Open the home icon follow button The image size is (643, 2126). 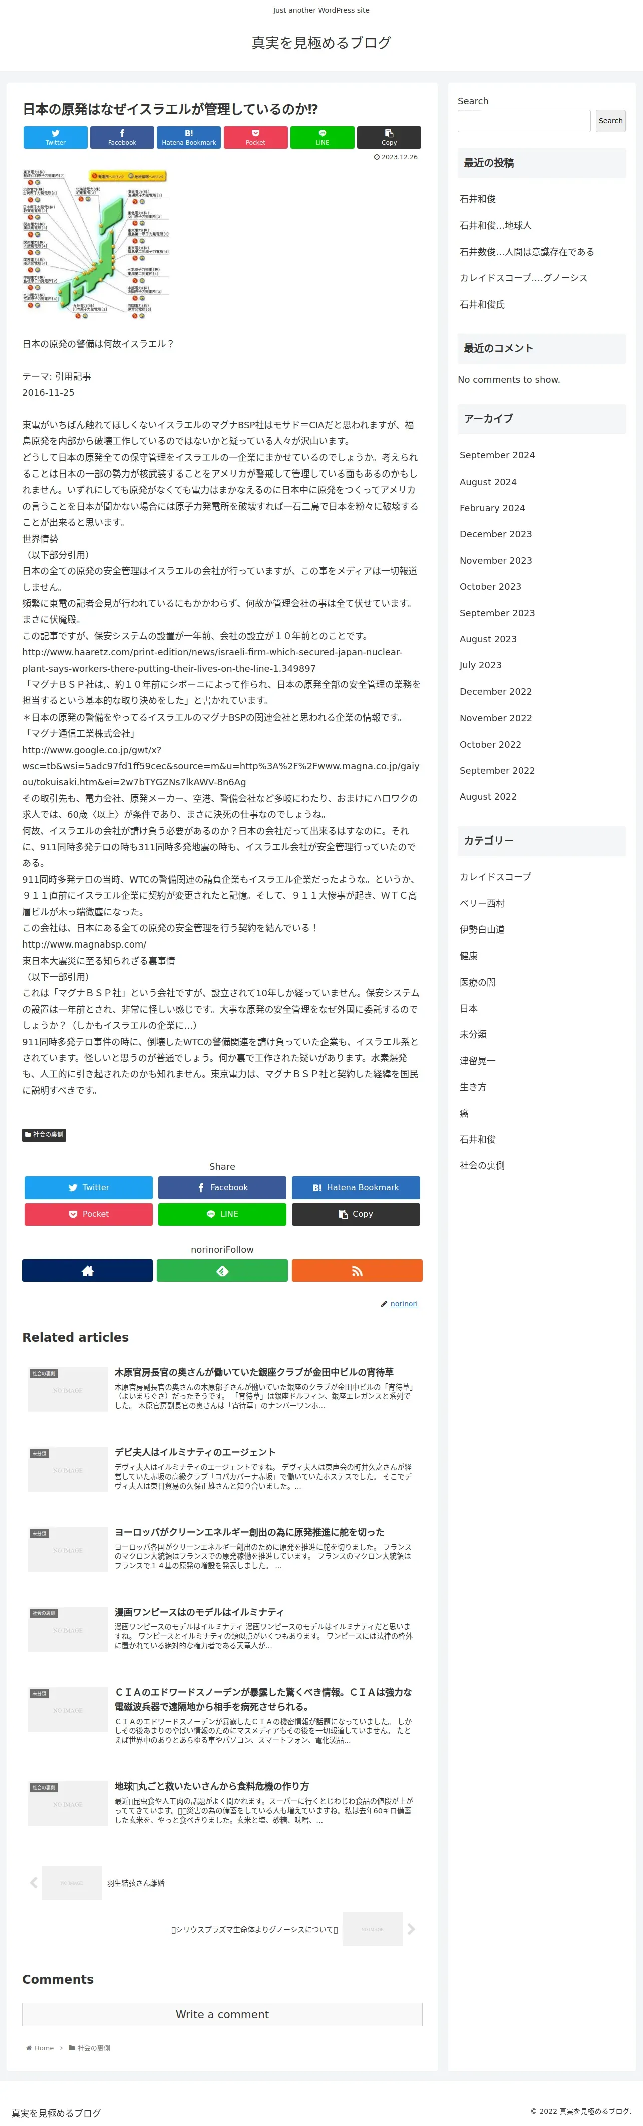(x=87, y=1270)
